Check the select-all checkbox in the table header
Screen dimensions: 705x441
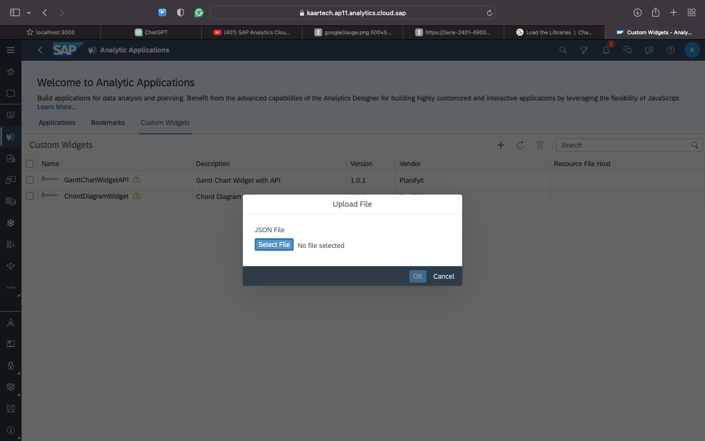coord(30,164)
